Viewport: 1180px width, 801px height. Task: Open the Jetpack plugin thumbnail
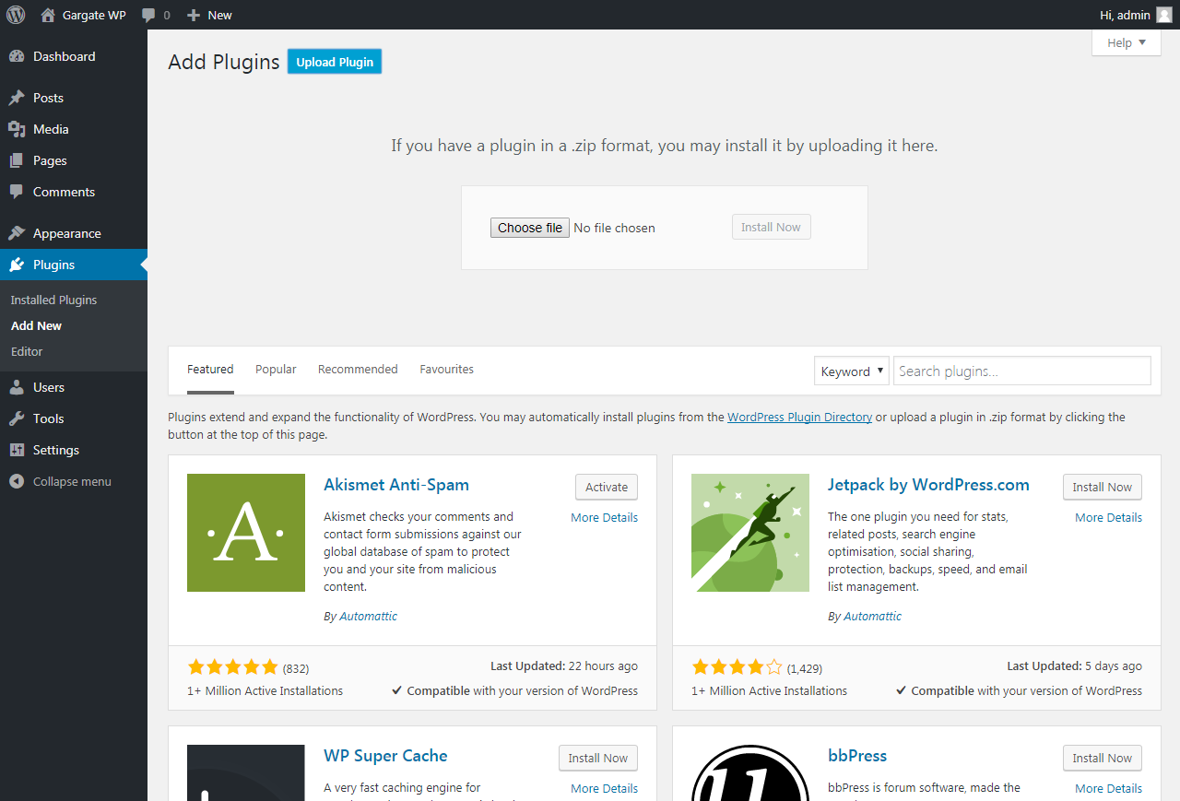(x=750, y=533)
